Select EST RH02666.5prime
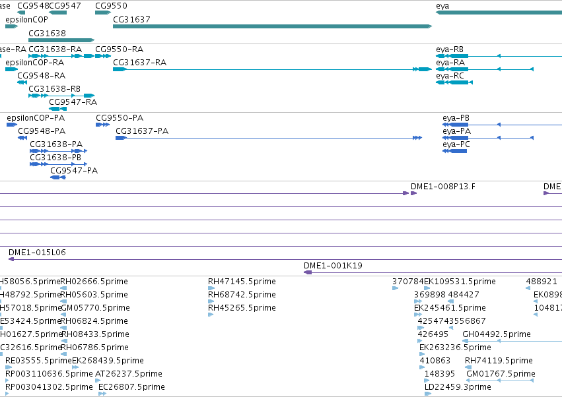This screenshot has height=397, width=562. [x=63, y=288]
